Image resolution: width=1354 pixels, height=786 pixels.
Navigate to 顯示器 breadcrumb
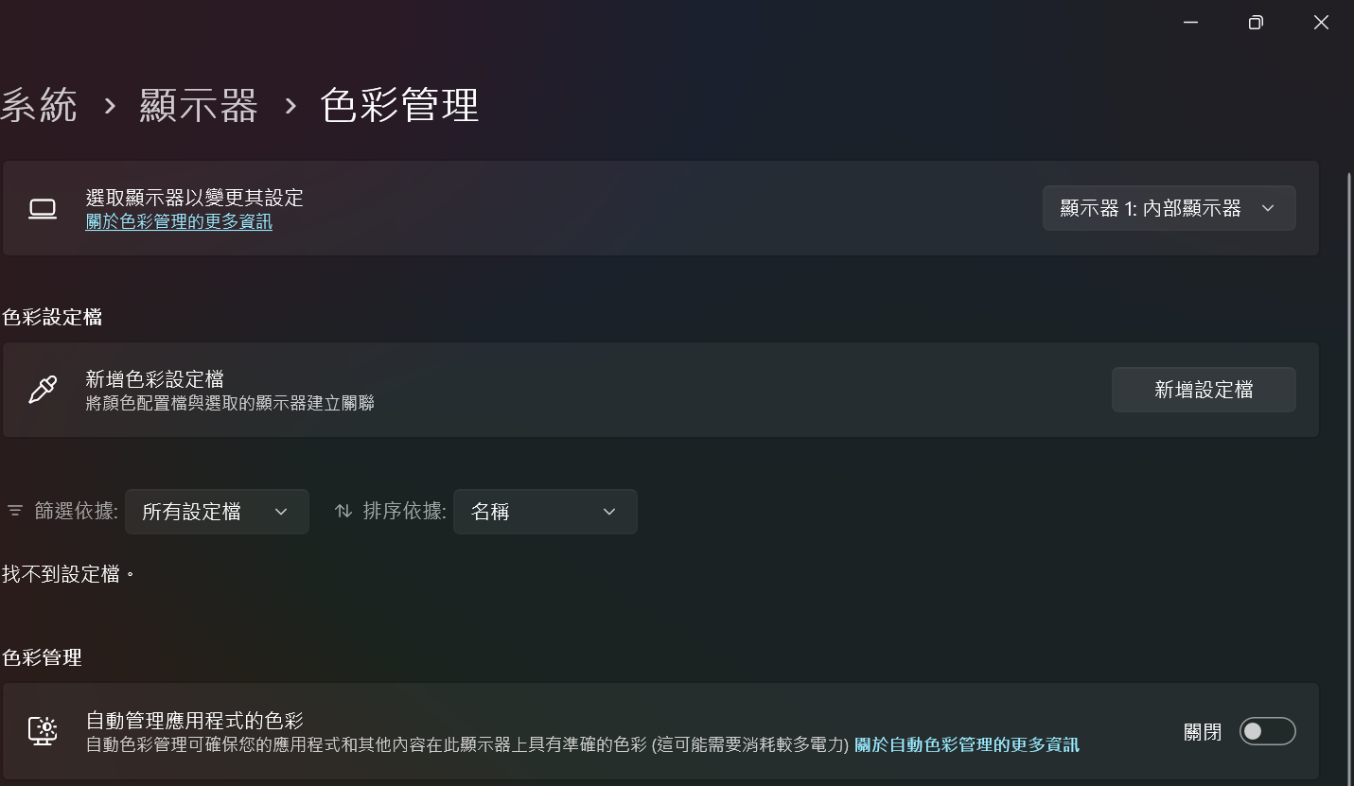[x=199, y=105]
